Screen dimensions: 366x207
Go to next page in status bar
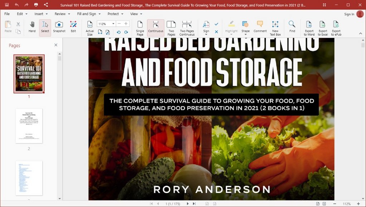(x=187, y=204)
